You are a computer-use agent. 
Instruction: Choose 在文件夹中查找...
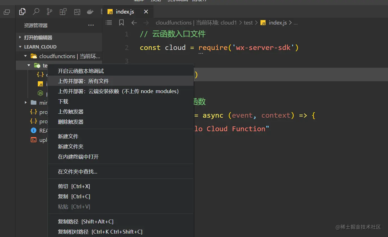[x=121, y=172]
